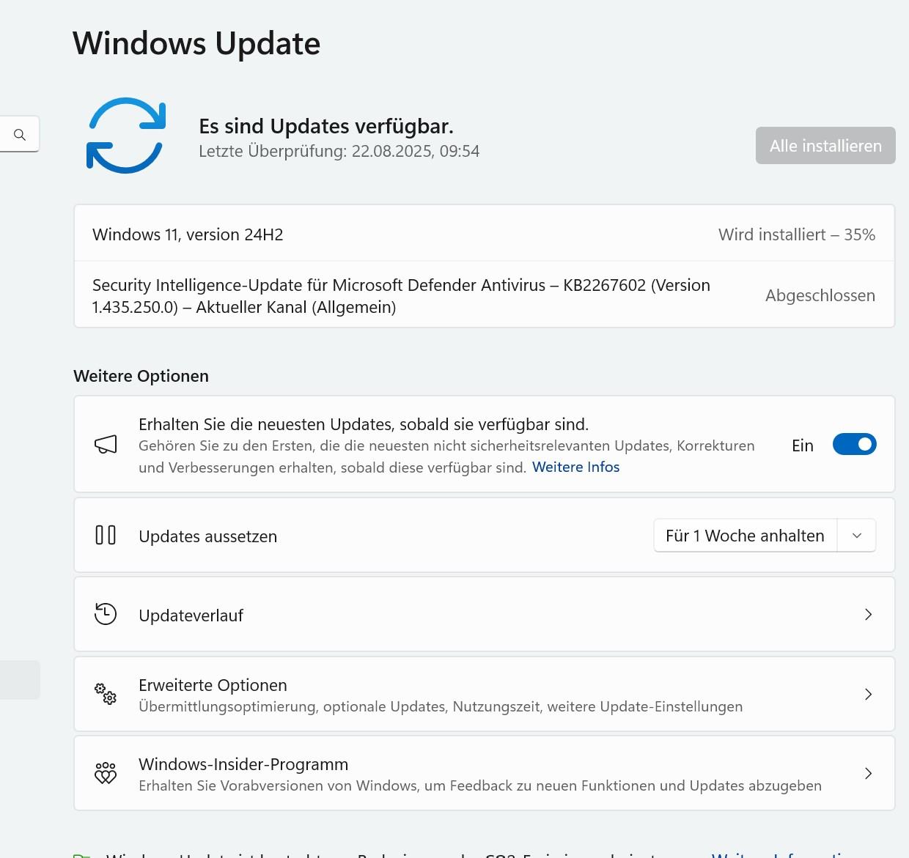Screen dimensions: 909x858
Task: Click the gears icon for Erweiterte Optionen
Action: (106, 693)
